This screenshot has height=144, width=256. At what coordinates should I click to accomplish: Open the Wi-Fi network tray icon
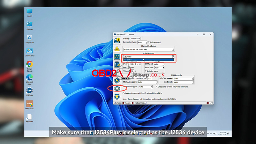click(x=208, y=133)
